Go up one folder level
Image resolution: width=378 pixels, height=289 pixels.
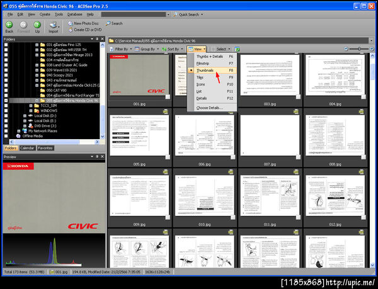(37, 25)
